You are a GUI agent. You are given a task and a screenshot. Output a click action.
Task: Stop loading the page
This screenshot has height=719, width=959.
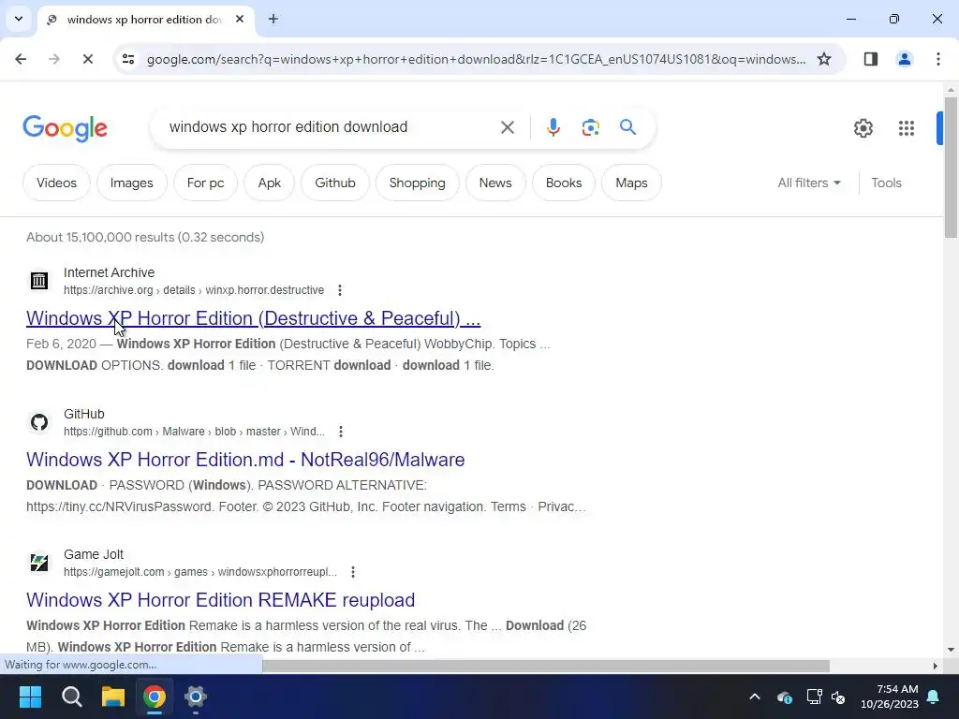pos(87,59)
